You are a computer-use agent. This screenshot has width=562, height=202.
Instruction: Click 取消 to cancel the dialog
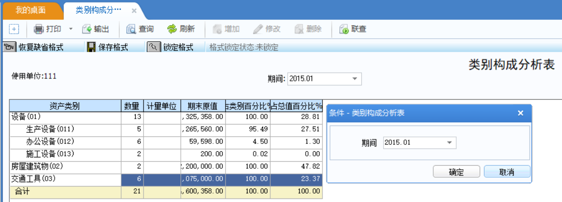point(507,172)
